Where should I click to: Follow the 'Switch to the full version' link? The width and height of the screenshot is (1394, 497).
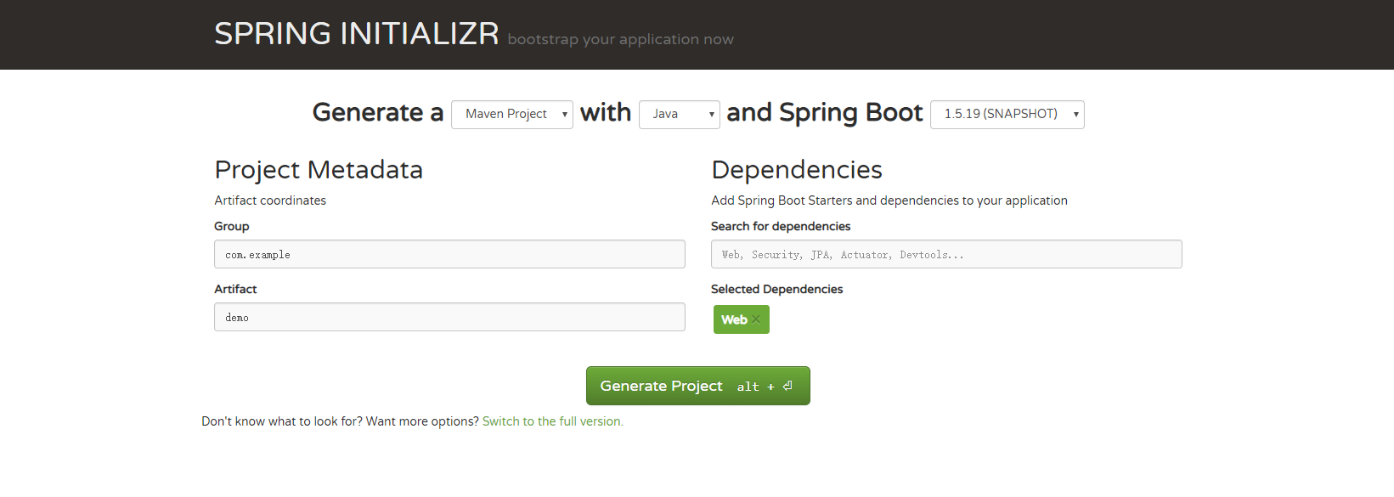pyautogui.click(x=553, y=421)
